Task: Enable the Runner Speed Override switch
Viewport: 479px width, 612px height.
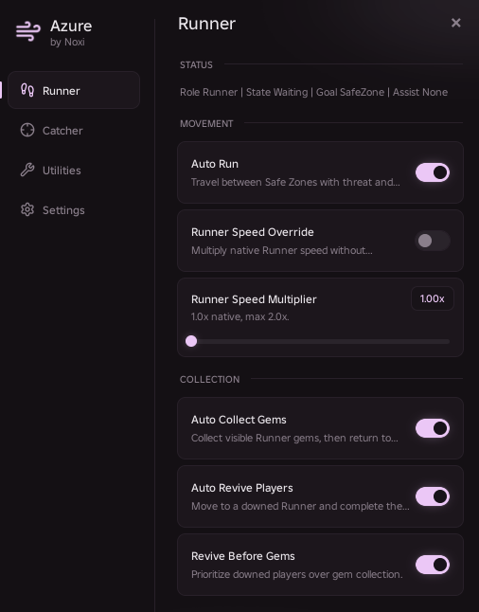Action: coord(433,241)
